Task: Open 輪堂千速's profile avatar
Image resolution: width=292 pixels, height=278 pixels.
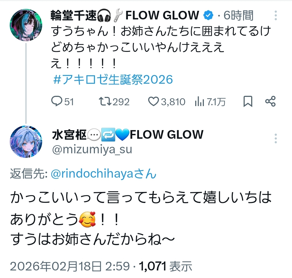Action: (x=26, y=25)
